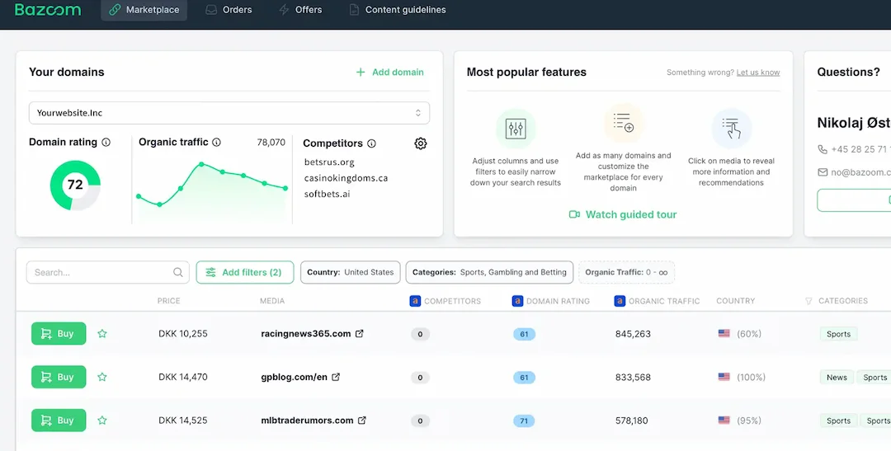
Task: Open the Categories filter dropdown
Action: (x=489, y=273)
